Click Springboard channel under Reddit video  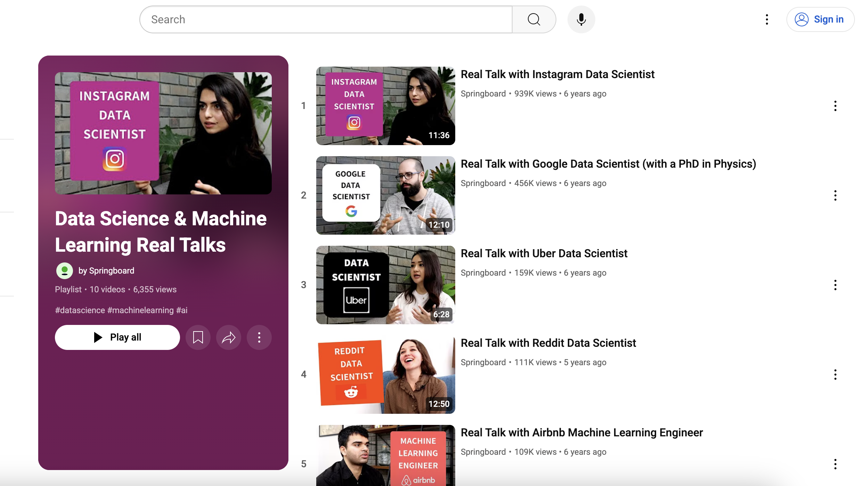click(x=483, y=362)
